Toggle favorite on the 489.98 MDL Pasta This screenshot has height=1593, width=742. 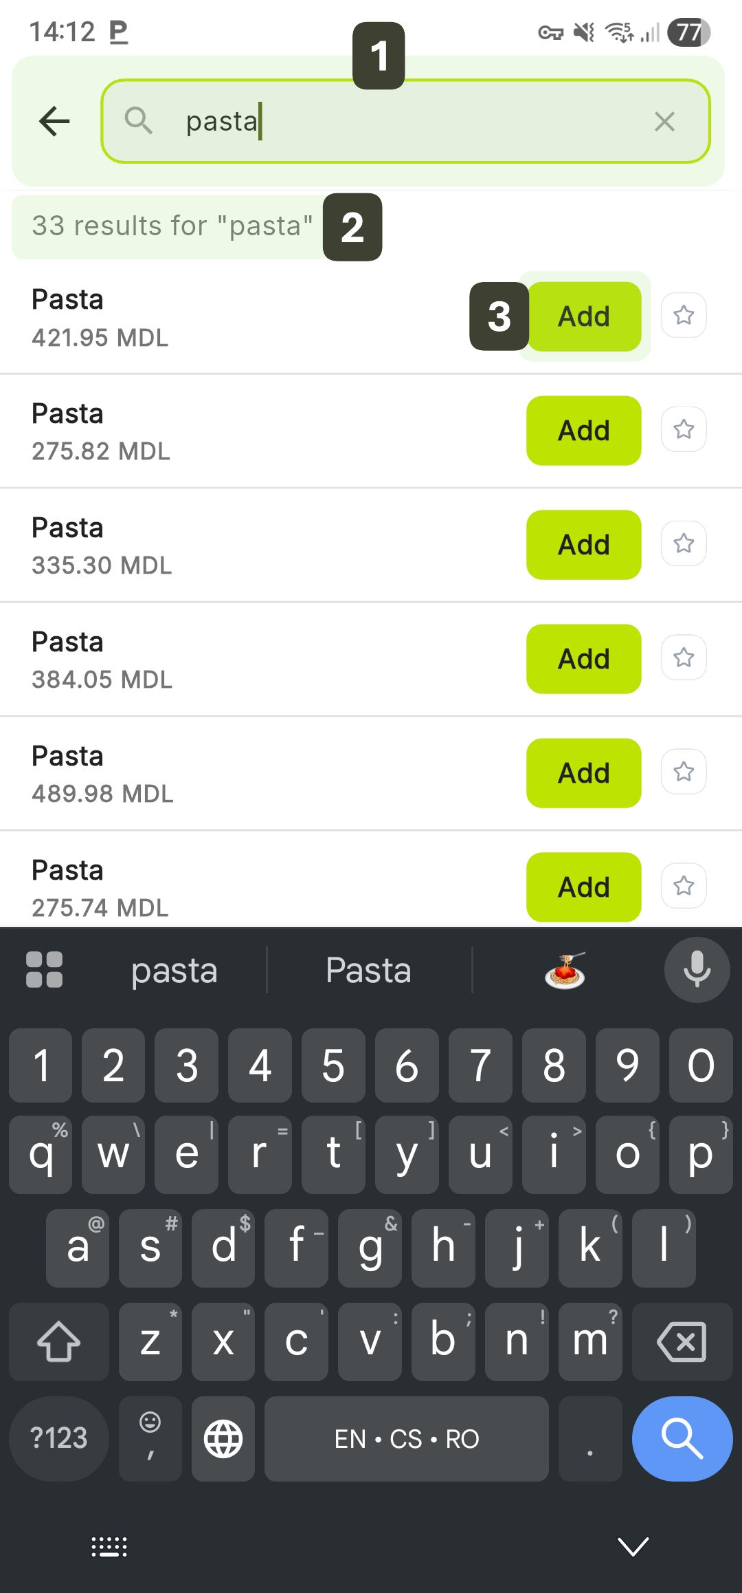[x=684, y=772]
